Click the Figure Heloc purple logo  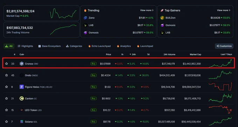coord(22,87)
